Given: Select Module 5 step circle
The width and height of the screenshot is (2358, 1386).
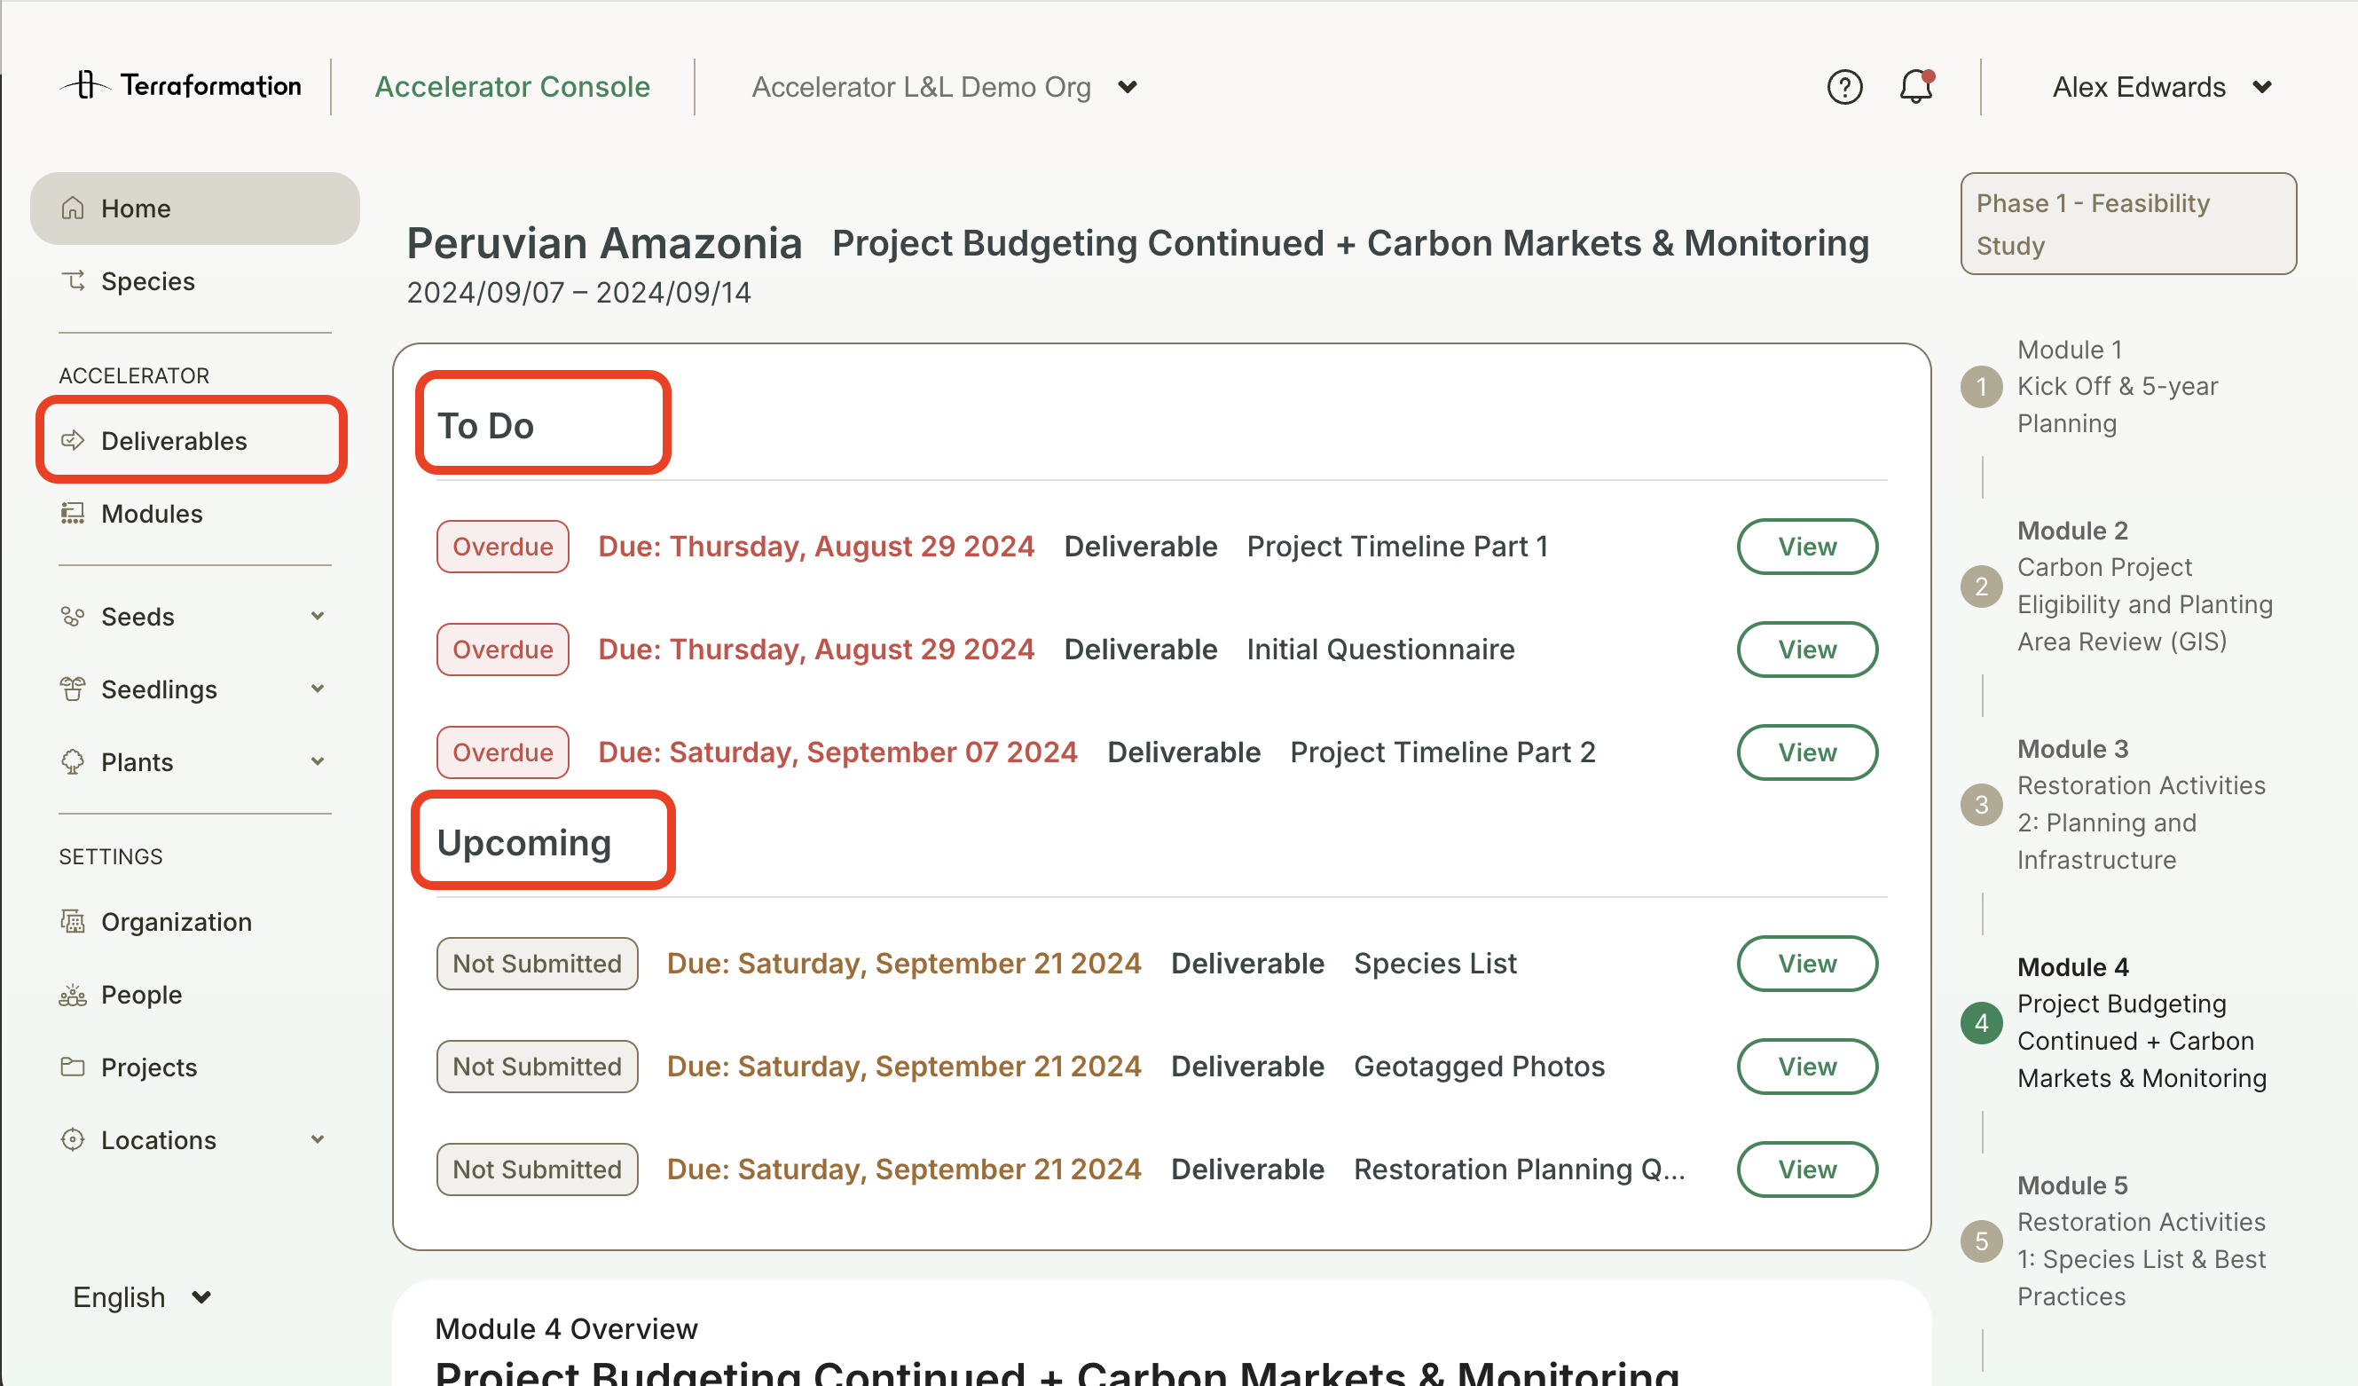Looking at the screenshot, I should pyautogui.click(x=1981, y=1241).
